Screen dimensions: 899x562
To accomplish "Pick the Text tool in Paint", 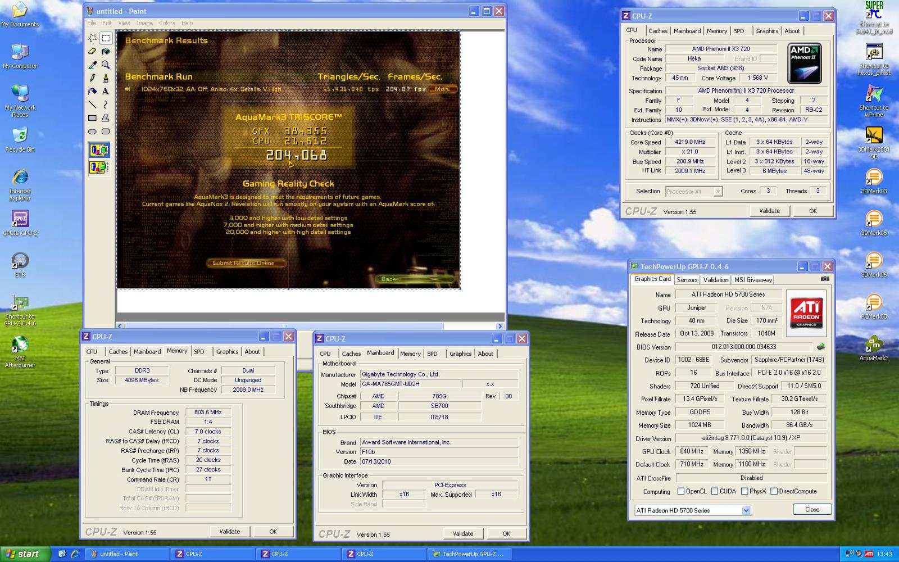I will point(106,91).
